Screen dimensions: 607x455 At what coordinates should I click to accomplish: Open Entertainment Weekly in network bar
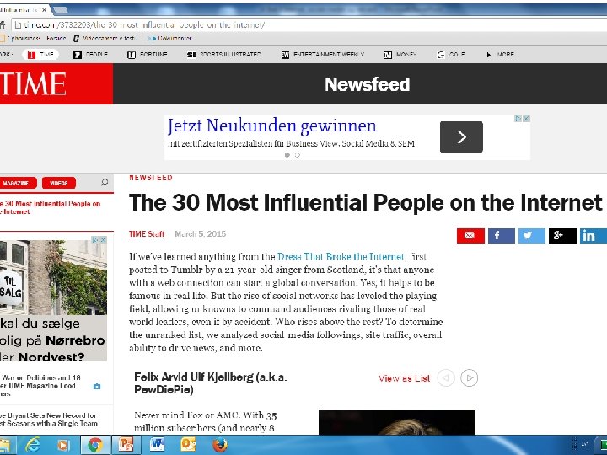point(323,55)
